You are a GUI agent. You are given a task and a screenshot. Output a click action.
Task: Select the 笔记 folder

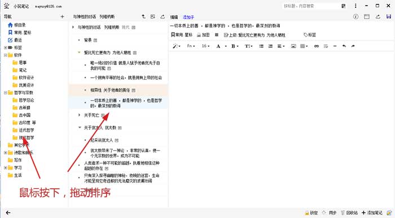pos(20,70)
